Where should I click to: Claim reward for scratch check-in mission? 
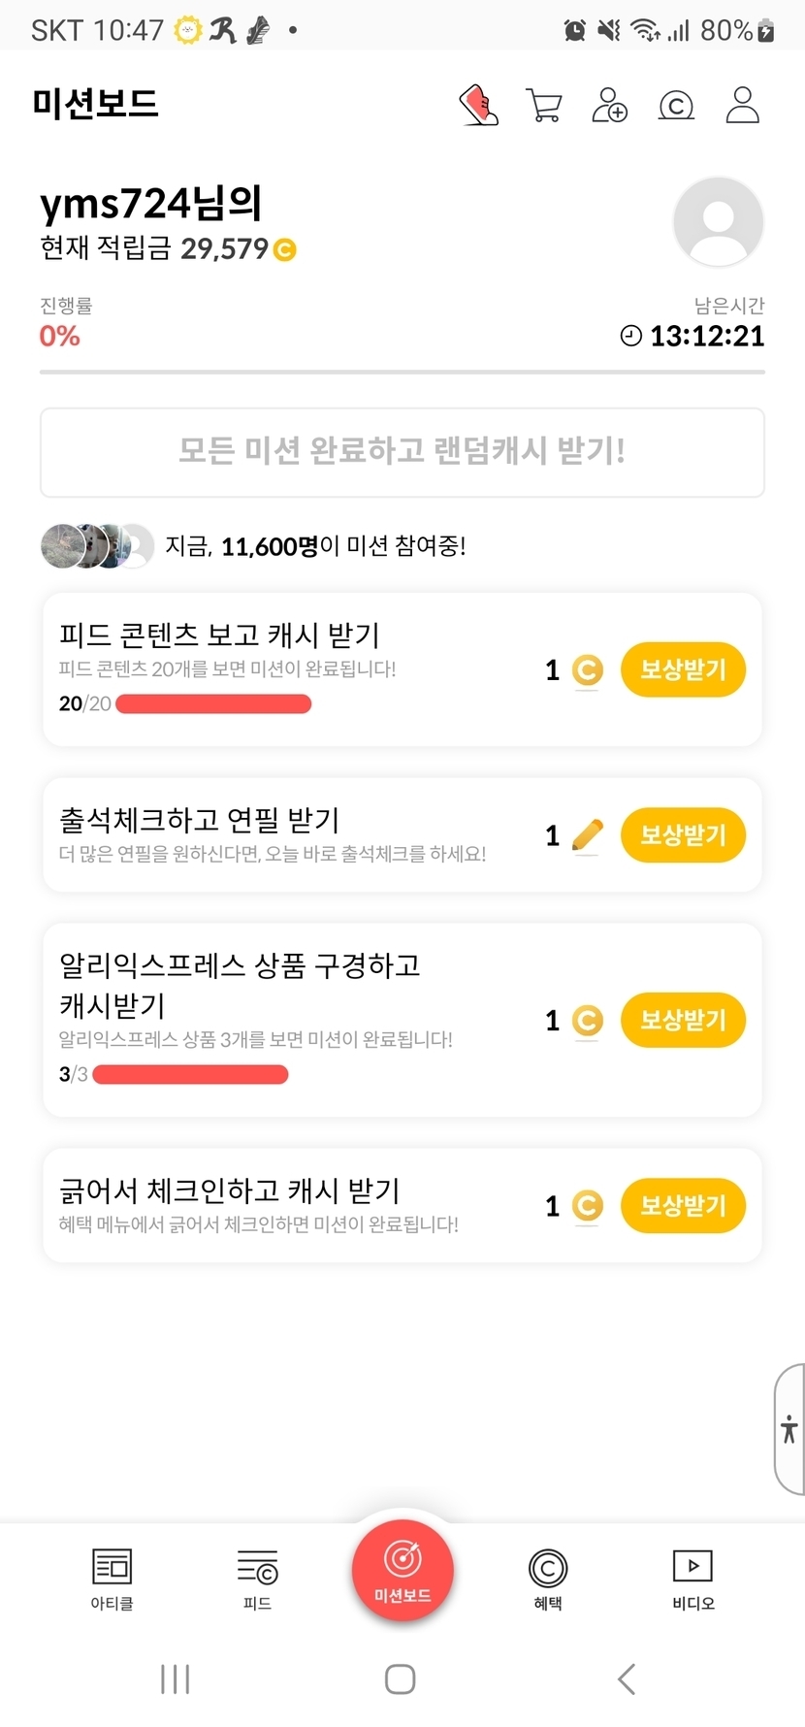coord(683,1205)
